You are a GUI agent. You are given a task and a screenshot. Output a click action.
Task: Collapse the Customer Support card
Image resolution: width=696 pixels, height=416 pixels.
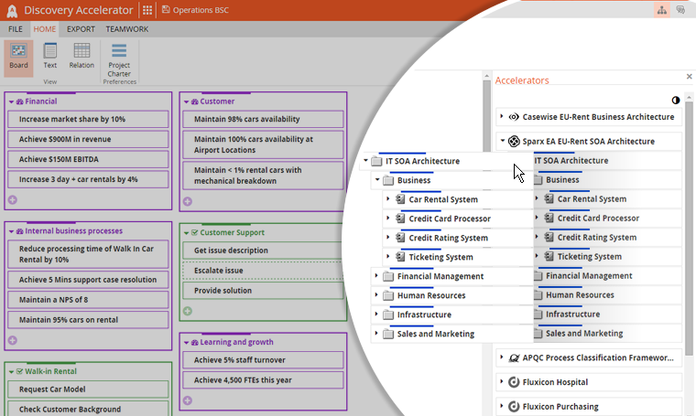pyautogui.click(x=186, y=233)
